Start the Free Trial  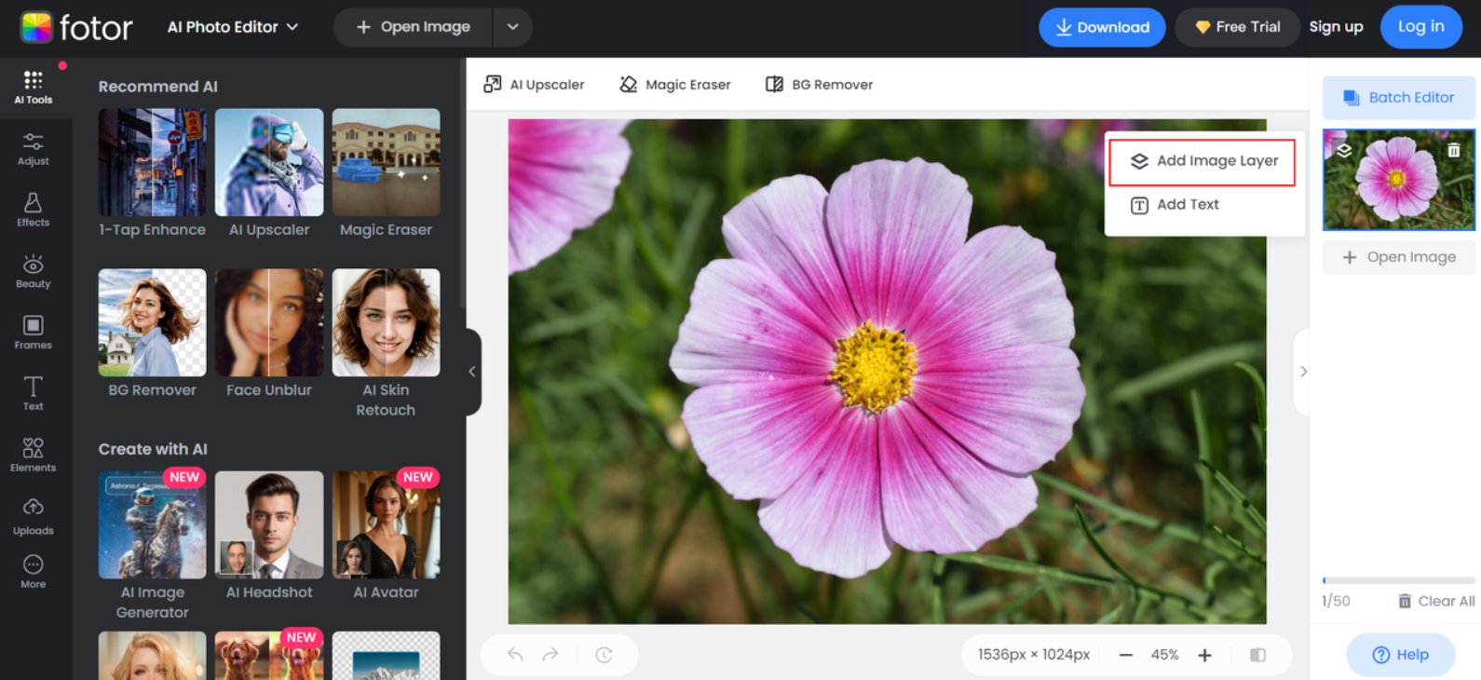coord(1237,27)
